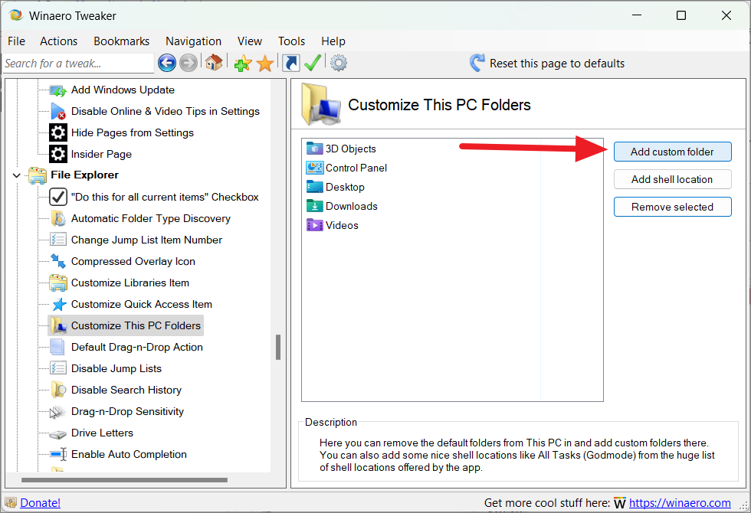
Task: Click the tree panel vertical scrollbar thumb
Action: (277, 348)
